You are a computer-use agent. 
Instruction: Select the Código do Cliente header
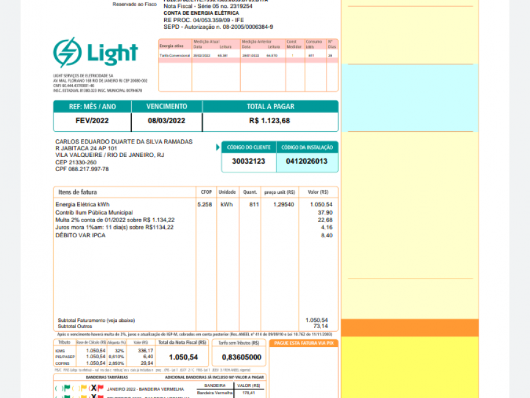[249, 147]
